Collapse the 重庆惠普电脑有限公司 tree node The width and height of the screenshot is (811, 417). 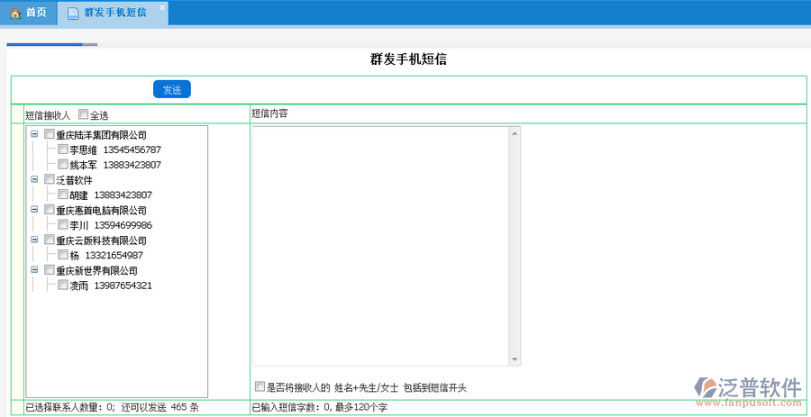pyautogui.click(x=34, y=210)
